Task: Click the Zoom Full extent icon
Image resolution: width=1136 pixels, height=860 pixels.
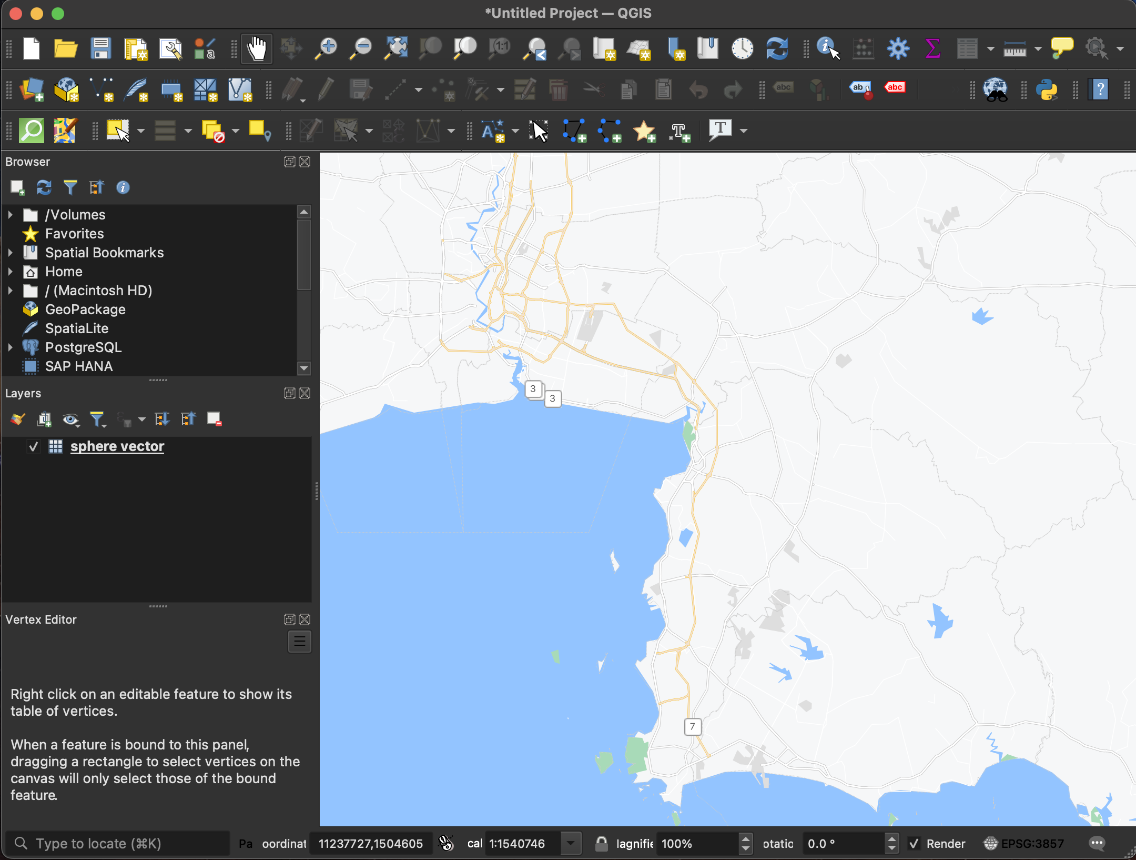Action: tap(396, 49)
